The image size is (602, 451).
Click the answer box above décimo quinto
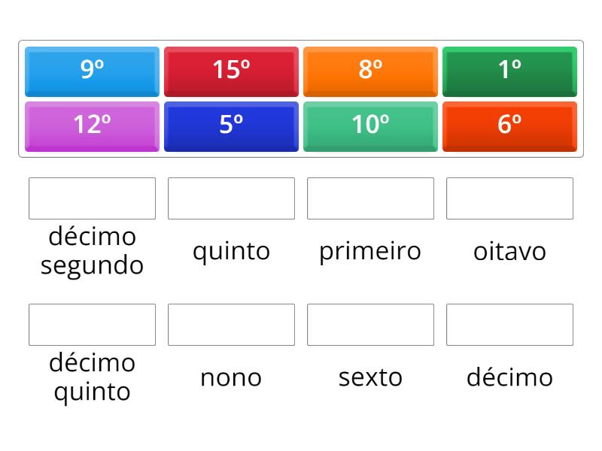(x=92, y=325)
